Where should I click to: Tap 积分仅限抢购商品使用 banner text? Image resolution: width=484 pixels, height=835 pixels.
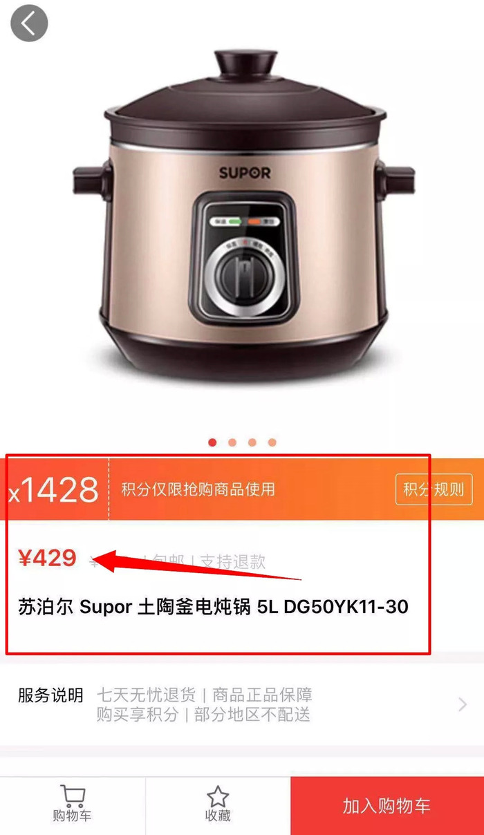pyautogui.click(x=198, y=489)
